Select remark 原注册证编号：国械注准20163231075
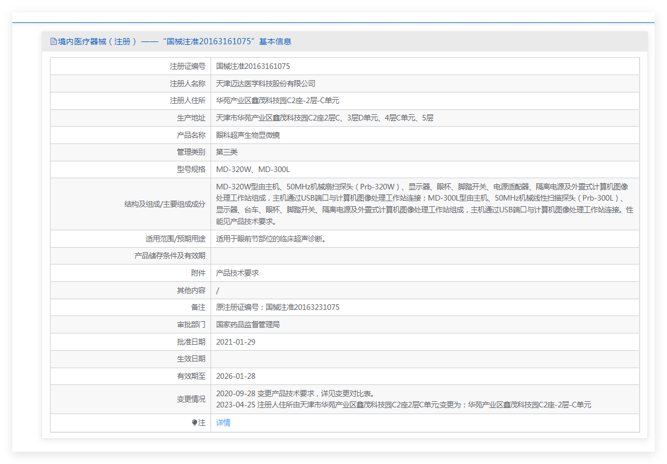Image resolution: width=667 pixels, height=464 pixels. [x=278, y=307]
